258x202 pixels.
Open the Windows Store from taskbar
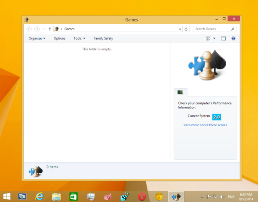click(74, 196)
